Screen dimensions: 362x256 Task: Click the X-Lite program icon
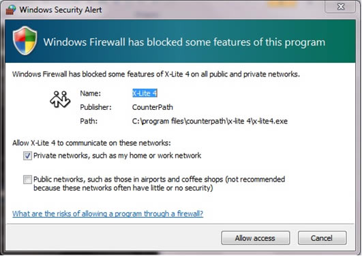click(x=60, y=100)
